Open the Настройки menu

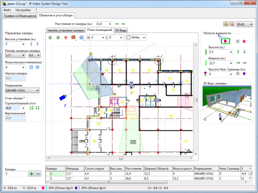23,10
